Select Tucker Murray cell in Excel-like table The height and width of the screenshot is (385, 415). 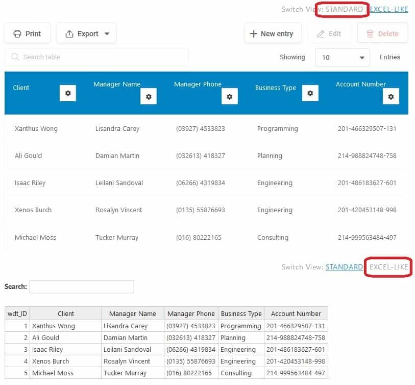click(x=133, y=373)
